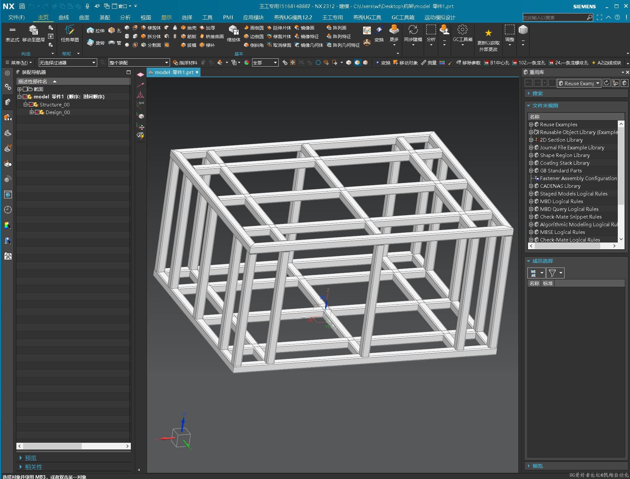Toggle the 截面 checkbox
The width and height of the screenshot is (630, 479).
(25, 89)
